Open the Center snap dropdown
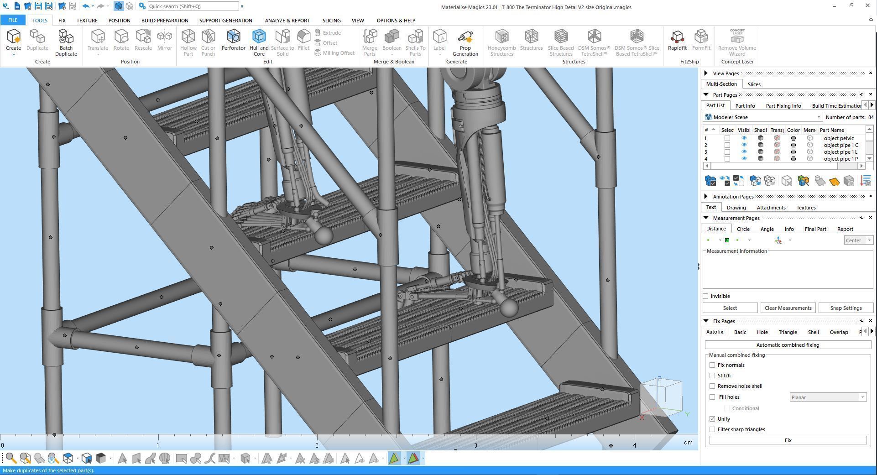This screenshot has height=475, width=877. click(x=858, y=240)
